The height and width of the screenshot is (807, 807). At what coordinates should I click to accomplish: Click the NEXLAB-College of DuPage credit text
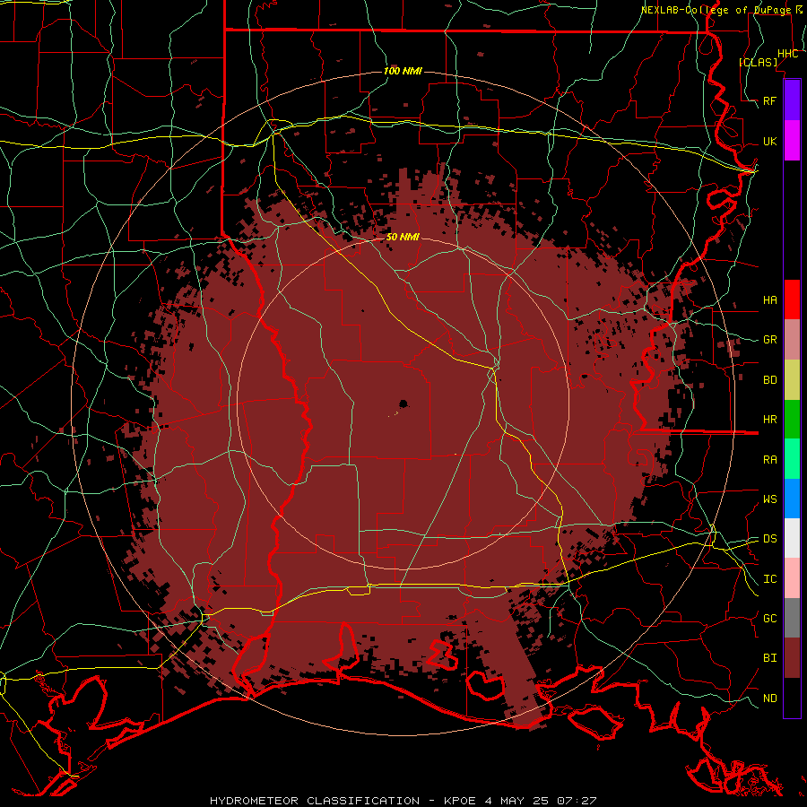tap(716, 10)
